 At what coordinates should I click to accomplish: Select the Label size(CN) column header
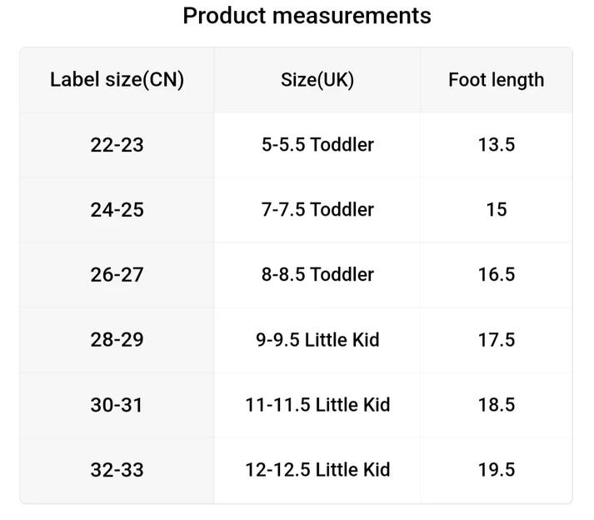point(117,80)
